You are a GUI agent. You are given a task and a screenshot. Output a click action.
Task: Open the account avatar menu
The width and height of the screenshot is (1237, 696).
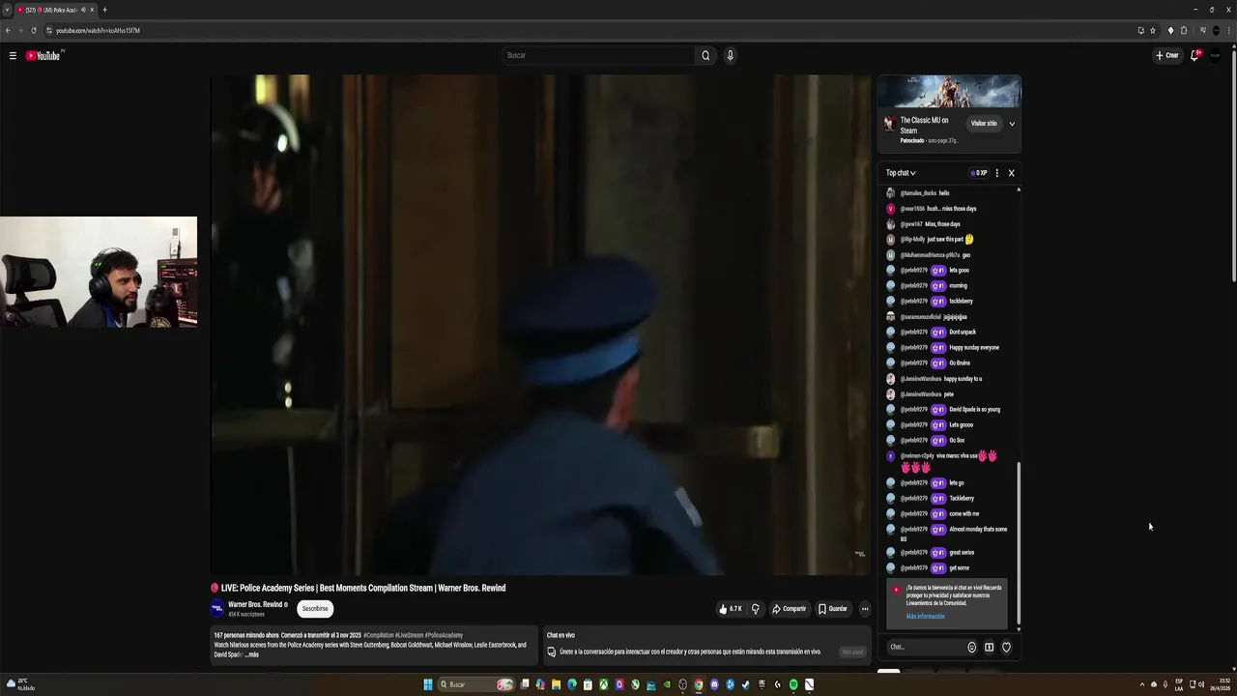pyautogui.click(x=1216, y=55)
